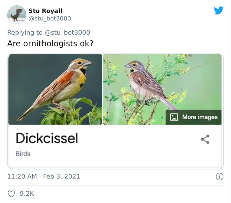Click the info circle icon
231x203 pixels.
tap(219, 177)
